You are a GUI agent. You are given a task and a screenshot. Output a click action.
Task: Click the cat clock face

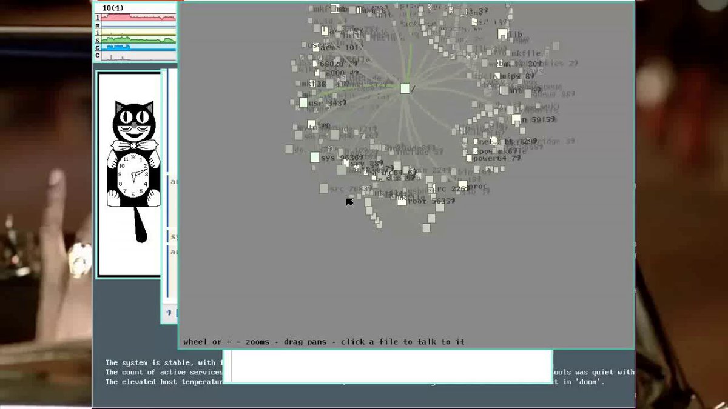coord(133,173)
